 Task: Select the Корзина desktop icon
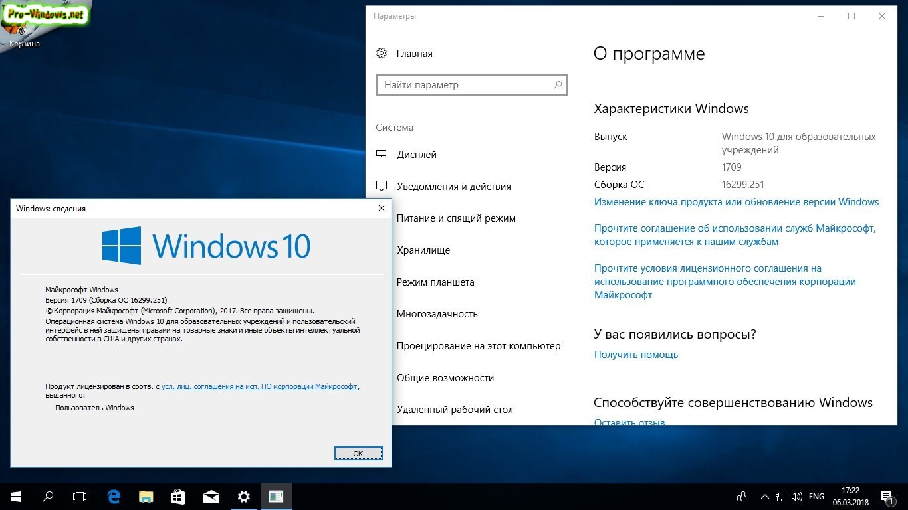click(x=25, y=27)
